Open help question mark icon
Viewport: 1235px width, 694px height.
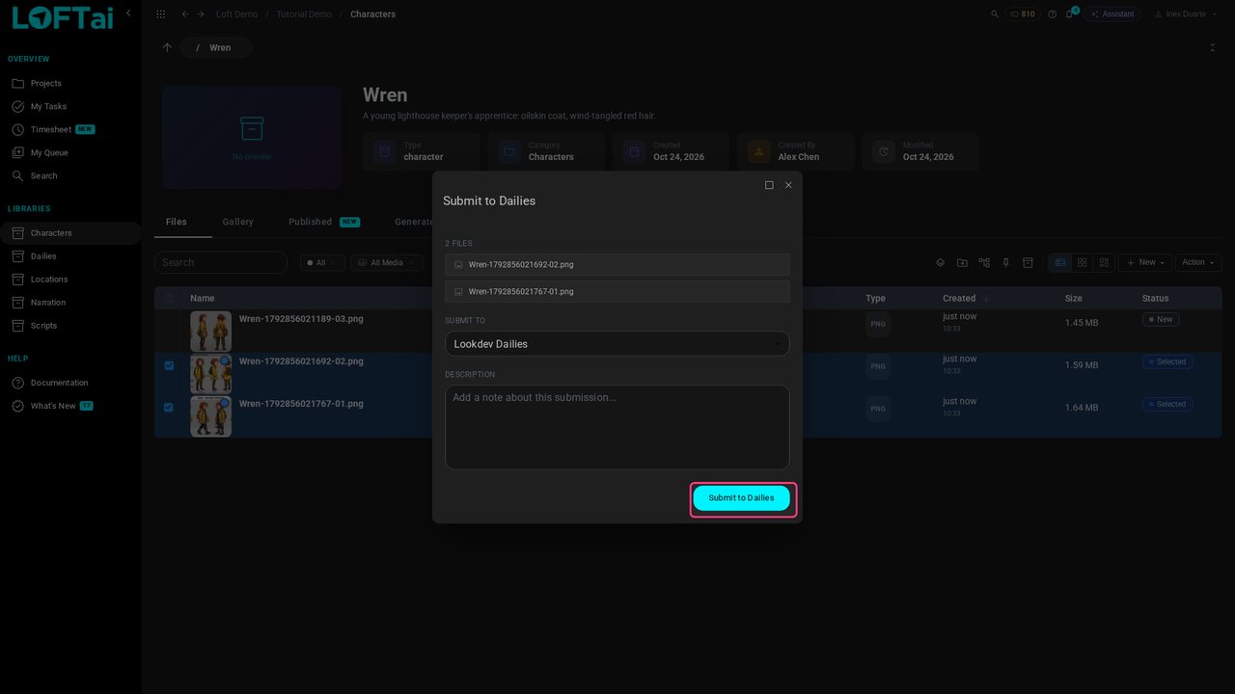tap(1053, 14)
